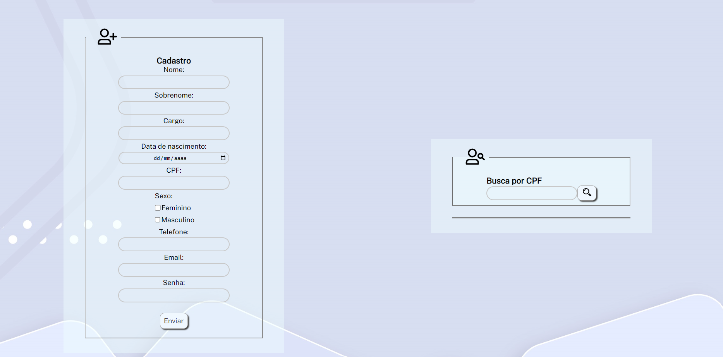Click into the Sobrenome field
The width and height of the screenshot is (723, 357).
tap(173, 108)
